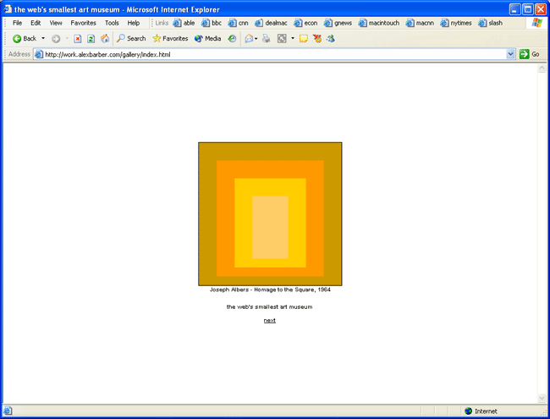Minimize the Internet Explorer window
Screen dimensions: 550x419
pyautogui.click(x=515, y=9)
